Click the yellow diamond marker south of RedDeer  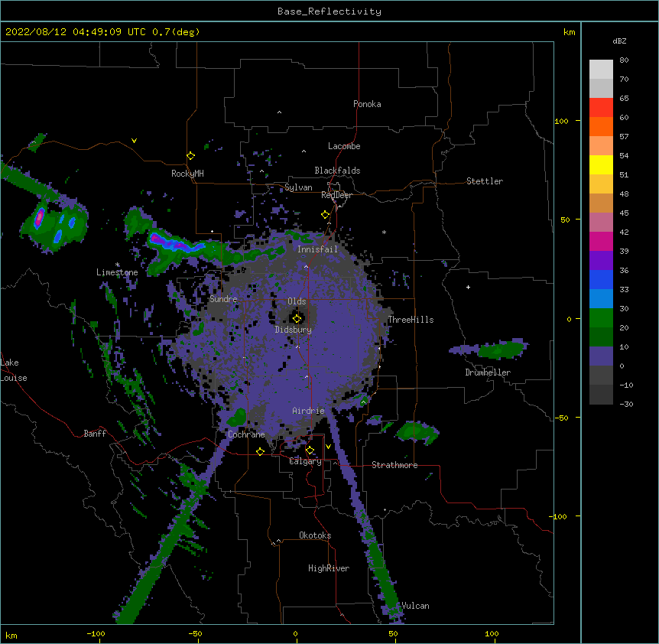point(325,215)
